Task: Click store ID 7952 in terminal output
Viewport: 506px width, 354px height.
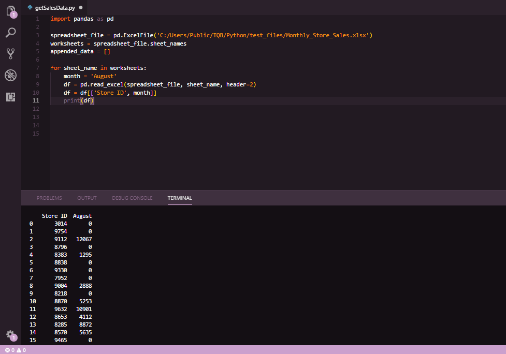Action: click(x=61, y=278)
